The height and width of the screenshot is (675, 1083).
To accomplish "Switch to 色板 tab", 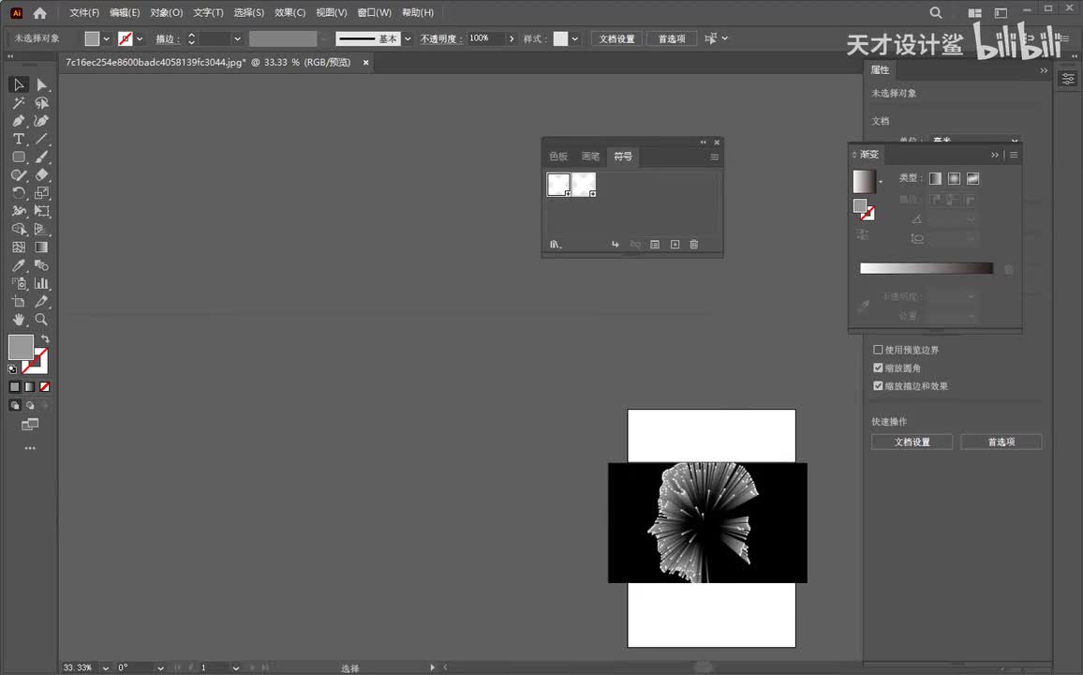I will [x=558, y=157].
